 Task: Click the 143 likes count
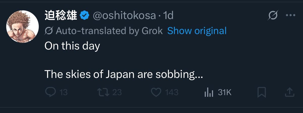pyautogui.click(x=172, y=93)
